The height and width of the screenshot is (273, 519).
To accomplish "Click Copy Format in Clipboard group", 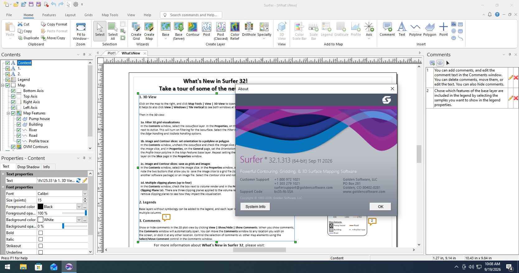I will point(54,24).
